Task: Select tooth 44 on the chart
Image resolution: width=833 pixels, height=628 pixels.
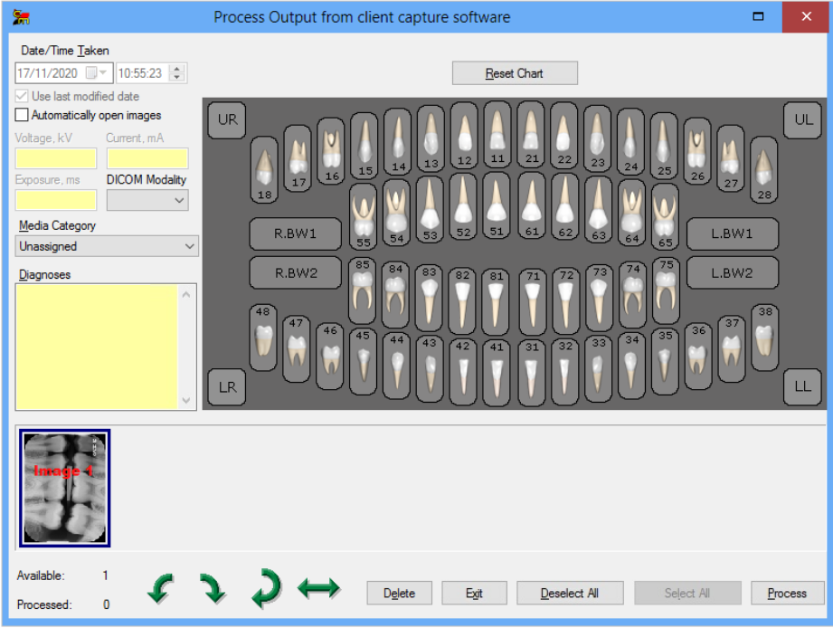Action: coord(396,365)
